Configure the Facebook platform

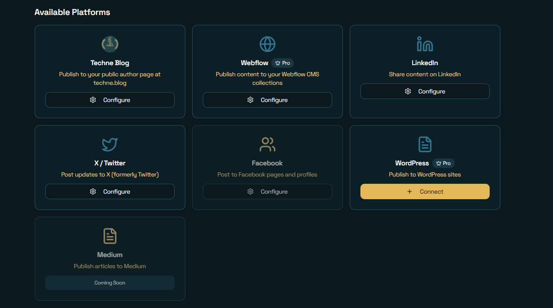tap(268, 191)
